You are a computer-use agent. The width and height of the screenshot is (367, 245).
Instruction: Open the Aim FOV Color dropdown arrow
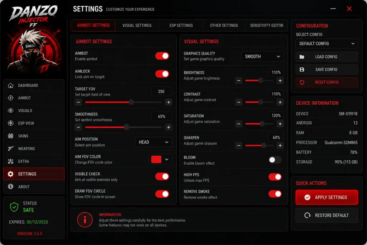[x=167, y=160]
